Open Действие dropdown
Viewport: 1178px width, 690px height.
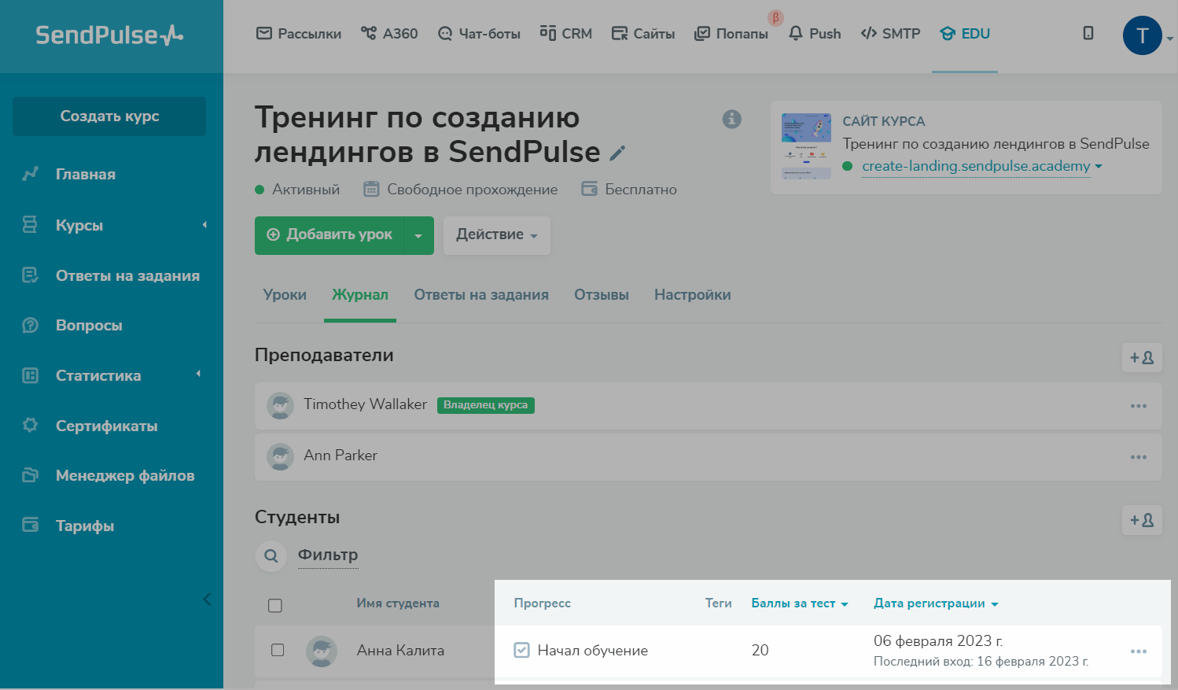[497, 235]
